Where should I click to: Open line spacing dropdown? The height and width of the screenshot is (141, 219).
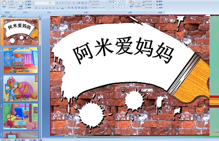pyautogui.click(x=87, y=3)
